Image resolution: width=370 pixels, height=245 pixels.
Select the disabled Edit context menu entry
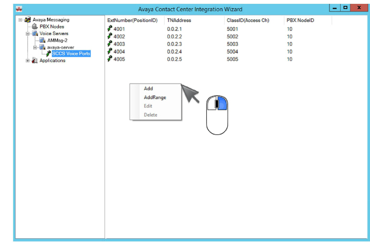[148, 106]
